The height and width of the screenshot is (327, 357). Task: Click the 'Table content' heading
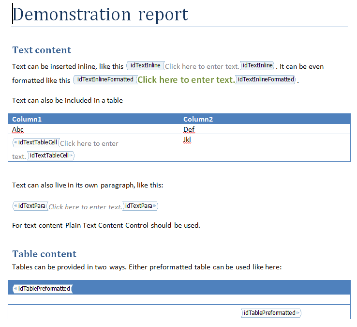[x=45, y=254]
